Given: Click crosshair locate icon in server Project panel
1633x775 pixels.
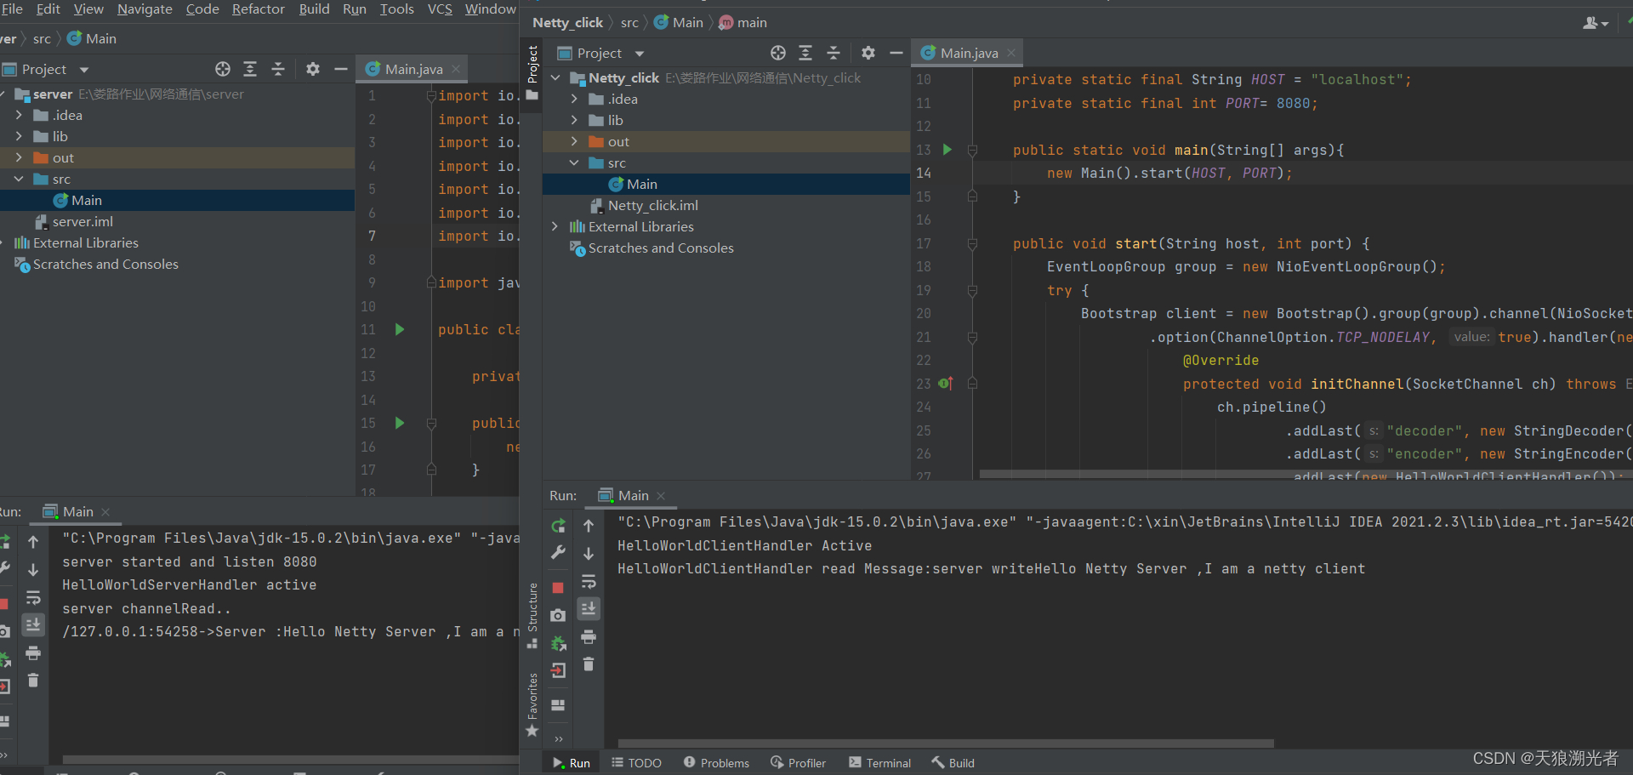Looking at the screenshot, I should (223, 69).
